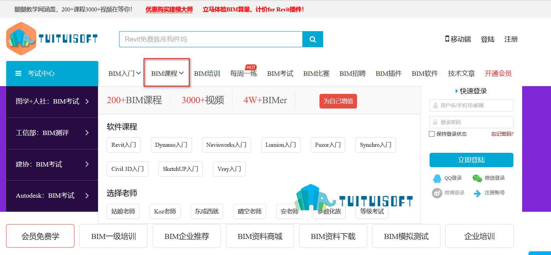Screen dimensions: 551x255
Task: Focus the 登录密码 password field
Action: tap(471, 122)
